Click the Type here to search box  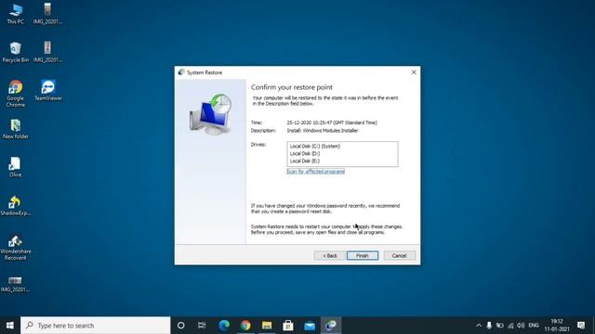pos(95,326)
